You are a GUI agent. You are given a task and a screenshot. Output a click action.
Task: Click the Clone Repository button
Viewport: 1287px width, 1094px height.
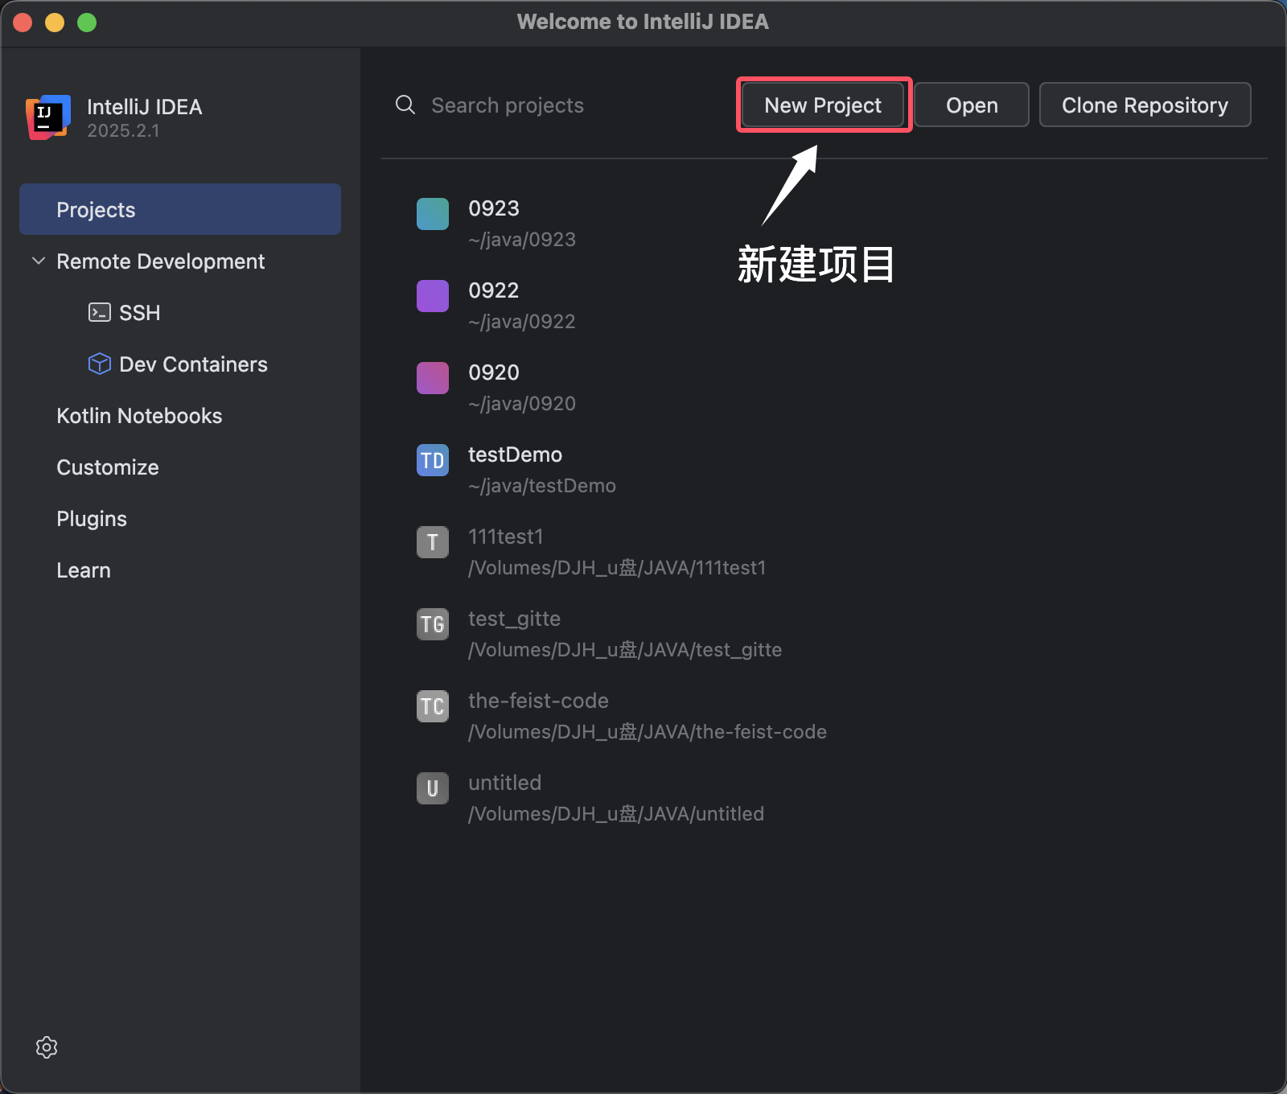tap(1145, 105)
